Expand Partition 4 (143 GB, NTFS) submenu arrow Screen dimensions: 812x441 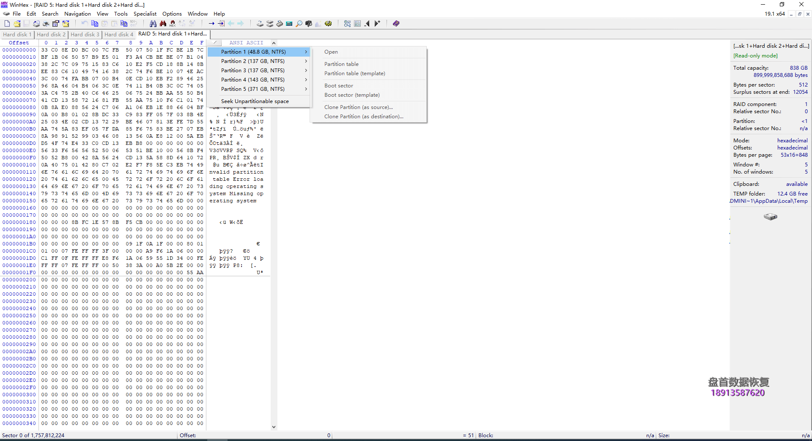pos(306,80)
